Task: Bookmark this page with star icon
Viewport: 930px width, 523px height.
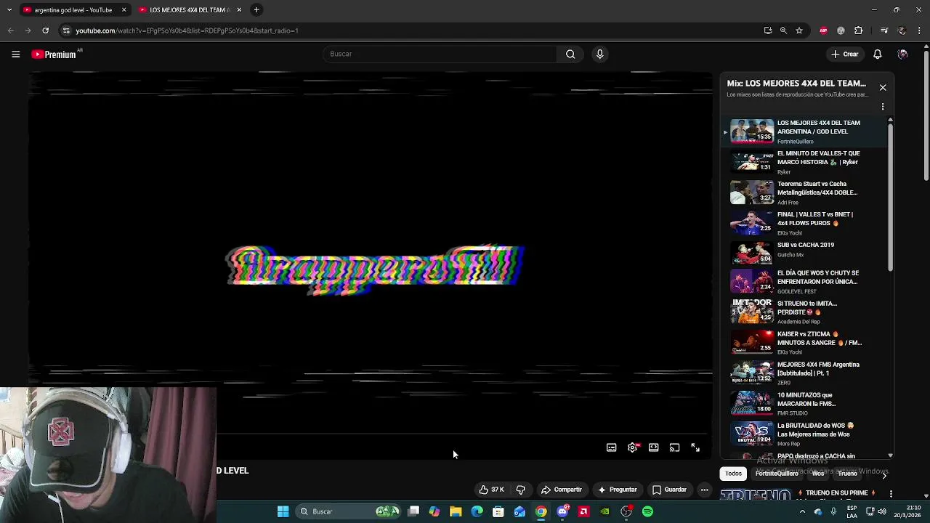Action: pyautogui.click(x=799, y=31)
